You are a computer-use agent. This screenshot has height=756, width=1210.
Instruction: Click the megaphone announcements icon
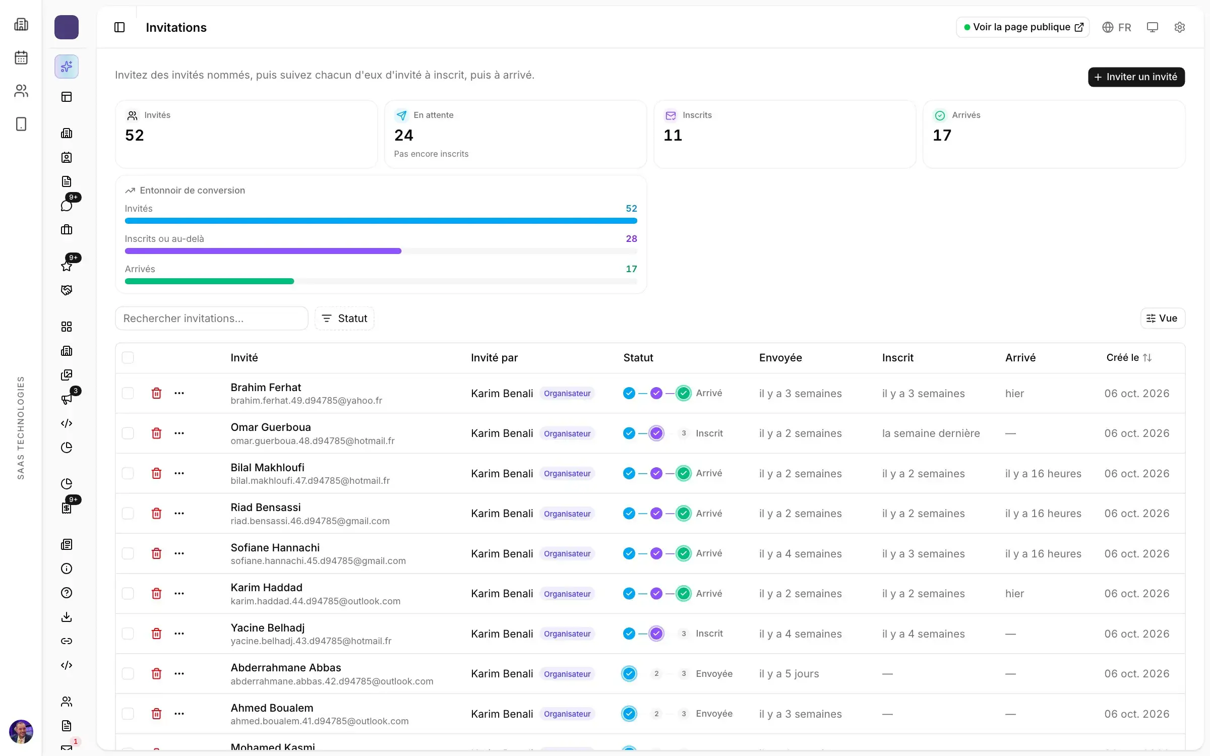pos(67,399)
